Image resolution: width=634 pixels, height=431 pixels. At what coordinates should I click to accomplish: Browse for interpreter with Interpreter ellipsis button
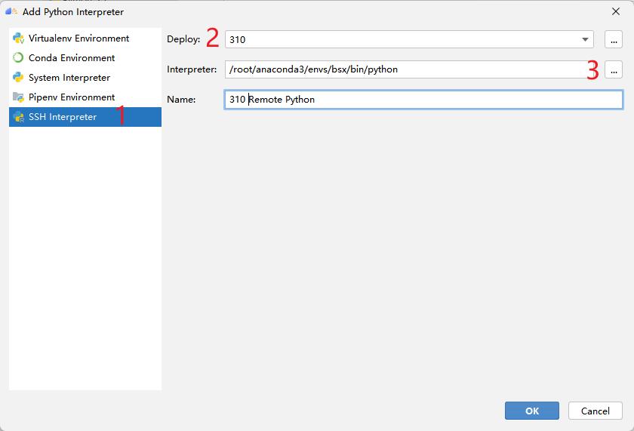pos(614,69)
